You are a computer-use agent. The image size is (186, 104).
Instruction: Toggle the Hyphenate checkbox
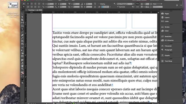coord(117,7)
